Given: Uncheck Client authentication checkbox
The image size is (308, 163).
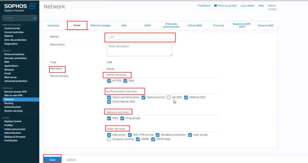Looking at the screenshot, I should click(109, 97).
